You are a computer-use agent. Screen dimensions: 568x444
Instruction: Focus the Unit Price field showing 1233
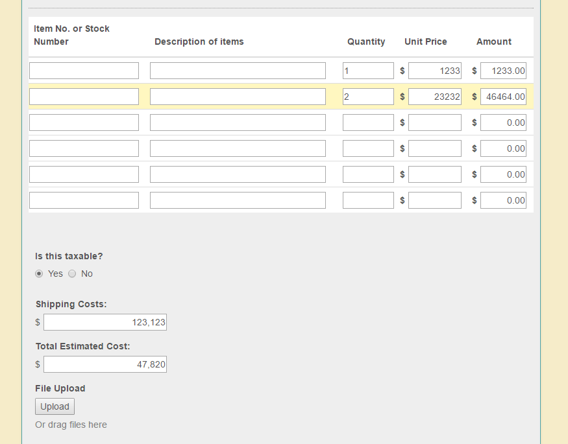[x=434, y=71]
